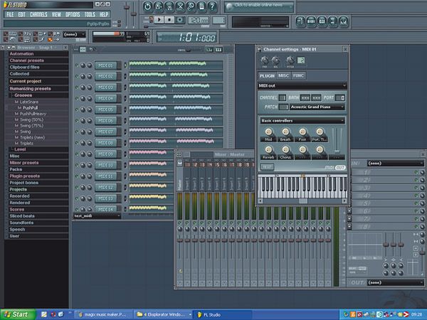Click the MIDI 01 channel pan knob
The height and width of the screenshot is (320, 427).
(83, 65)
